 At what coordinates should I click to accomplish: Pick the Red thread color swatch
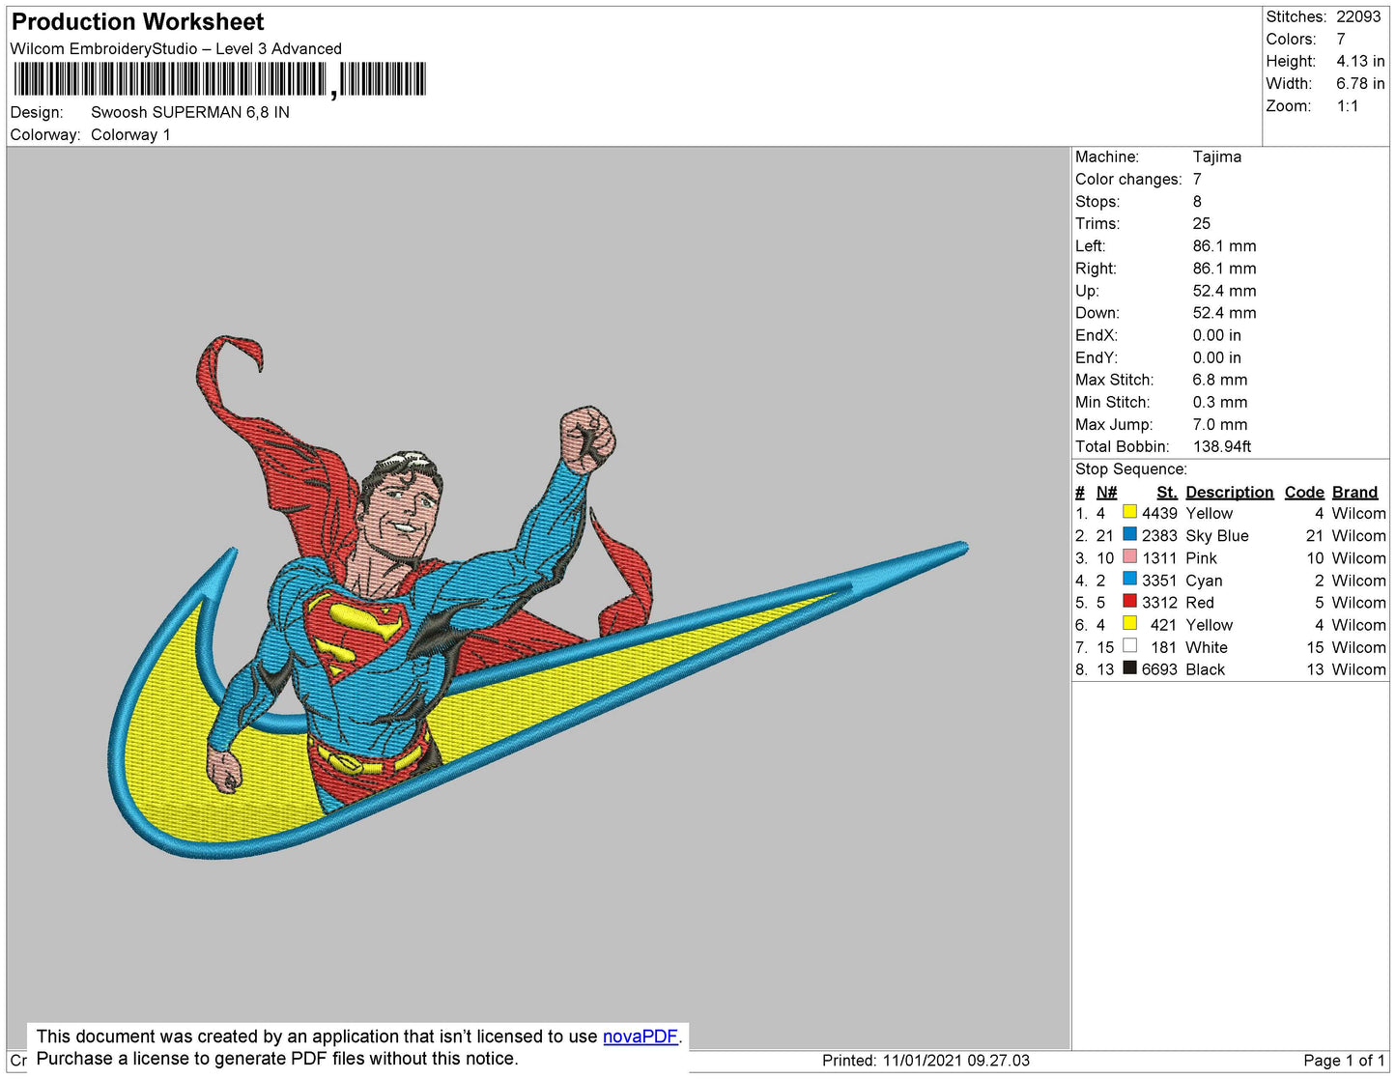1129,601
